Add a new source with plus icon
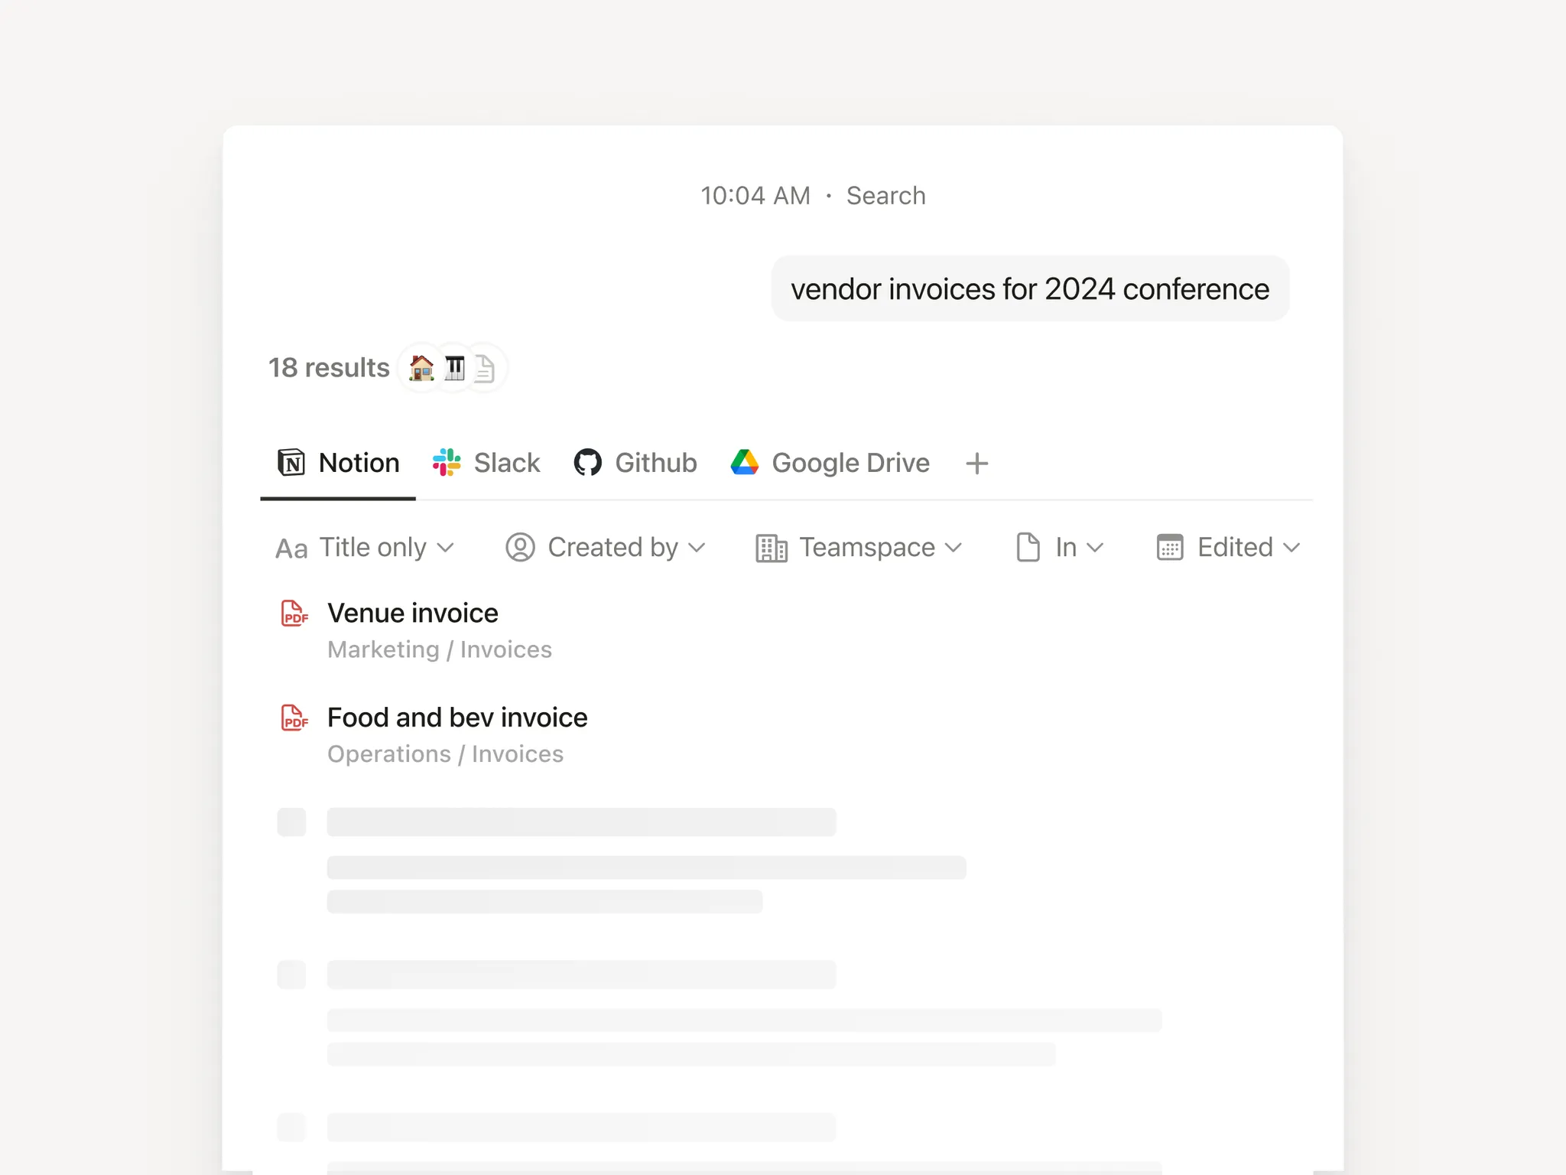This screenshot has height=1175, width=1566. (x=977, y=463)
